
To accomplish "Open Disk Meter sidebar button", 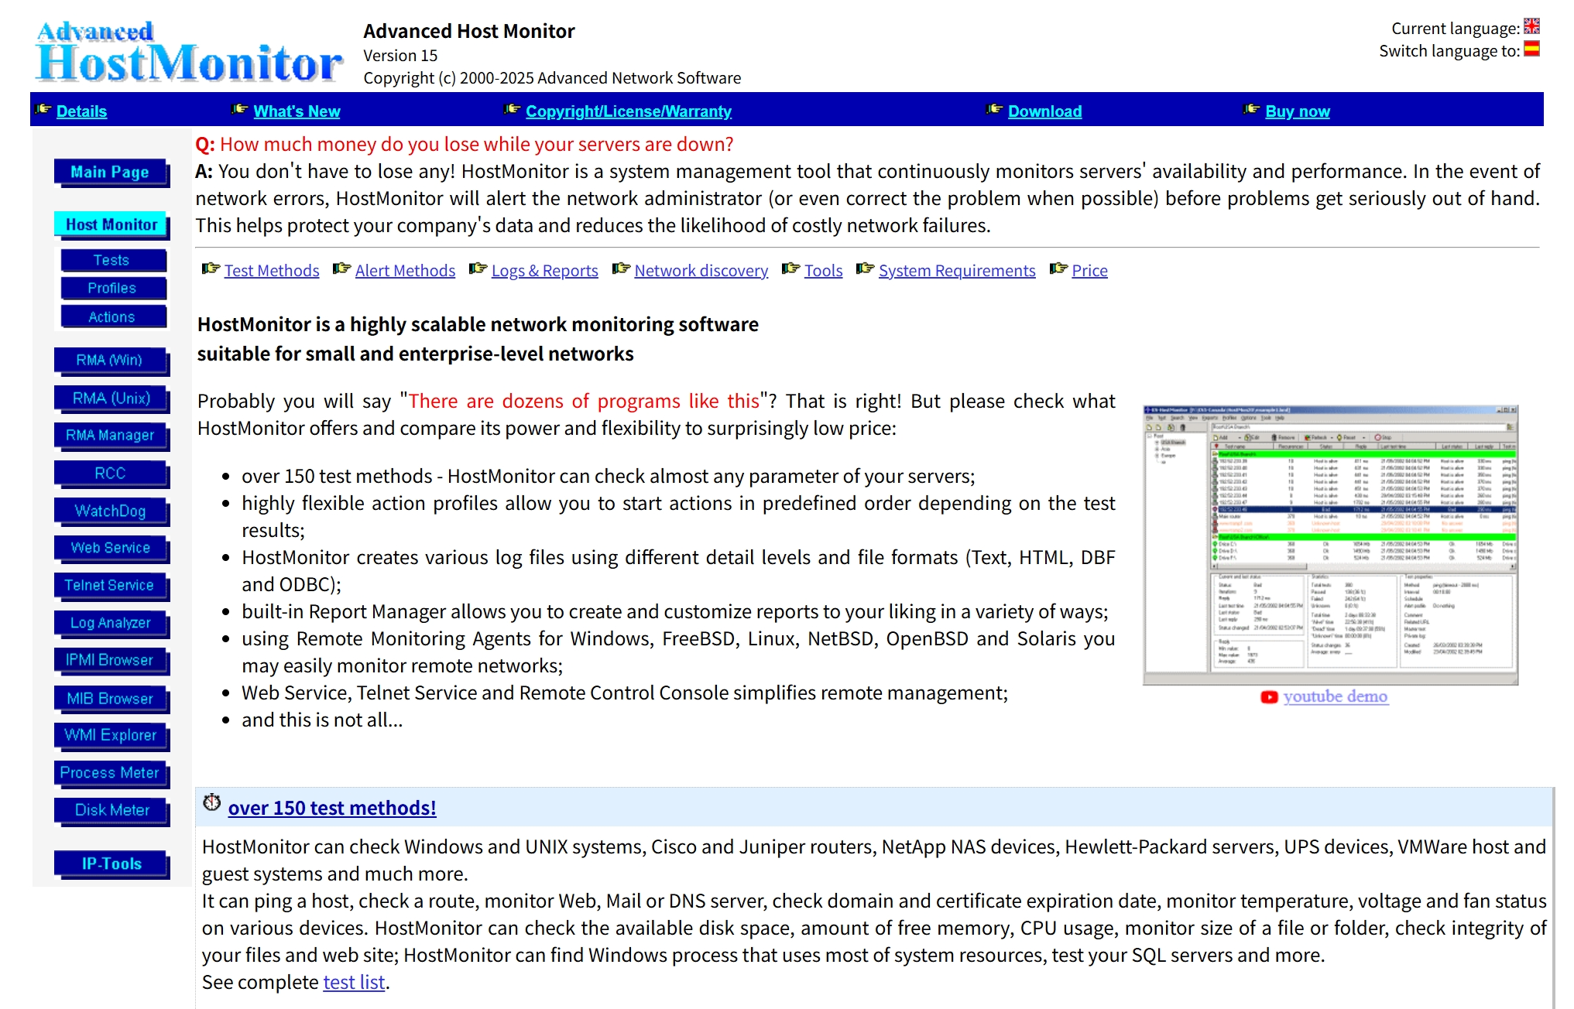I will [111, 811].
